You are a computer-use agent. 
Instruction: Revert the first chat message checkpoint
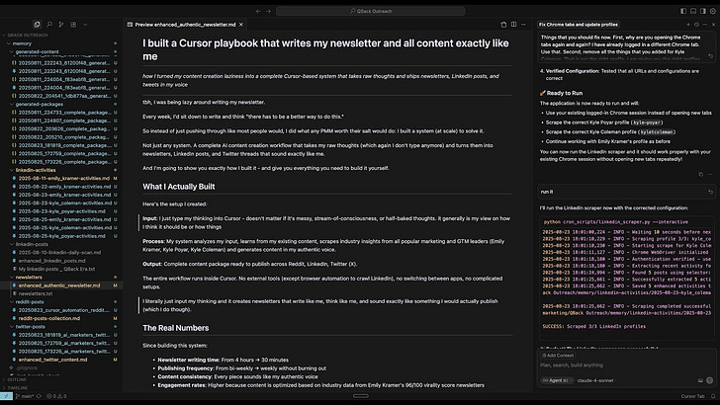710,56
